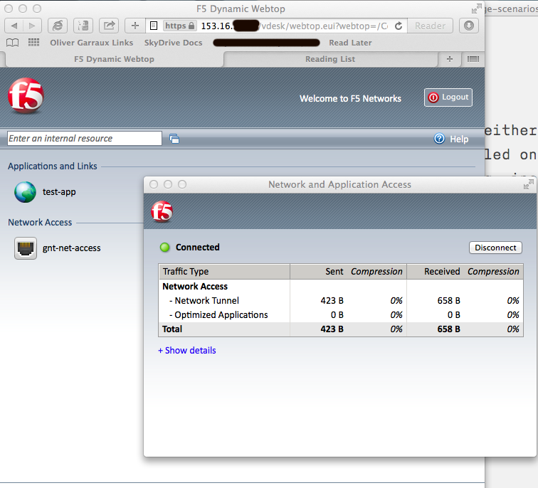
Task: Go forward with Safari's forward arrow
Action: (x=32, y=26)
